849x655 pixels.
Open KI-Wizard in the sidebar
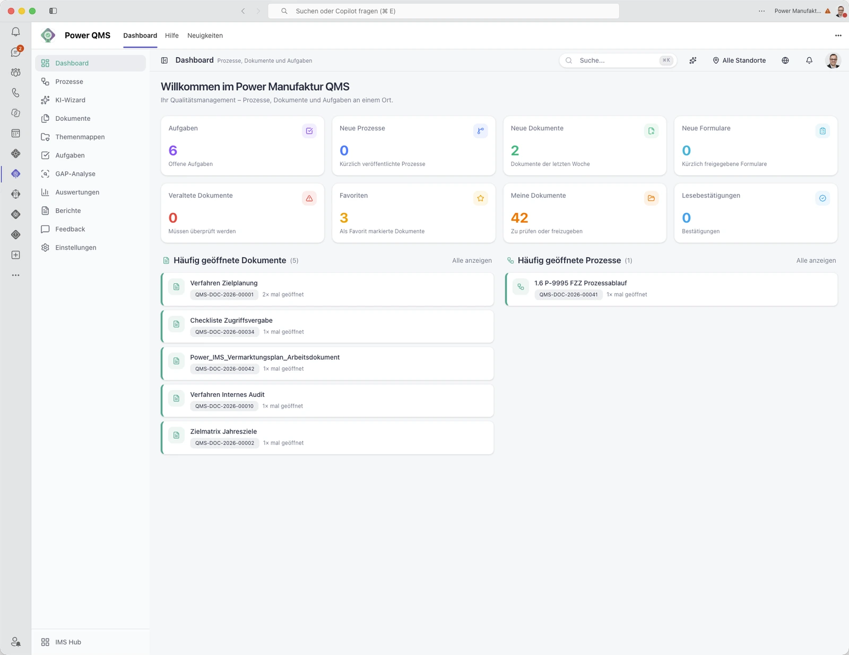point(90,100)
